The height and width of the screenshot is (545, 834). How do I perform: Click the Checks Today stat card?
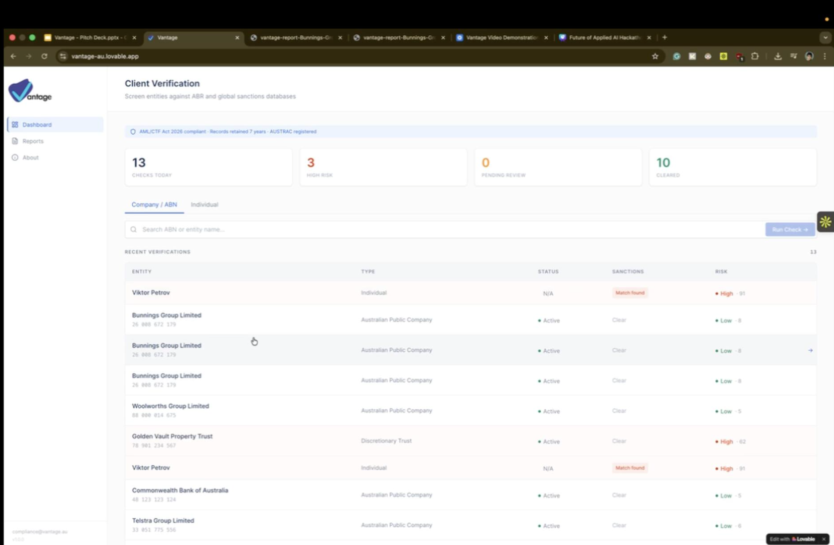pos(209,167)
